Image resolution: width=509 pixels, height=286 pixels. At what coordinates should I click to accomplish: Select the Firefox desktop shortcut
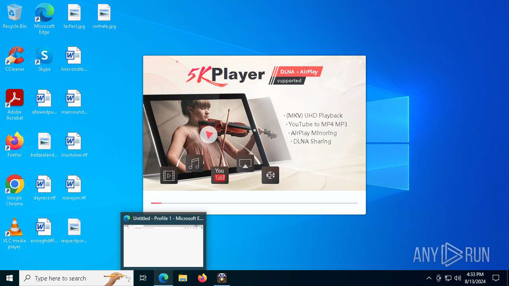(x=15, y=145)
